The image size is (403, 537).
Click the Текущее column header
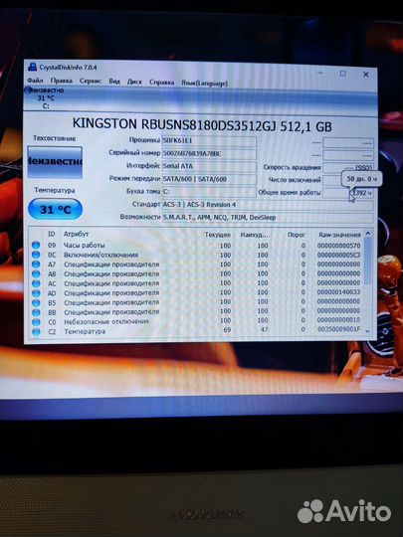pos(218,235)
